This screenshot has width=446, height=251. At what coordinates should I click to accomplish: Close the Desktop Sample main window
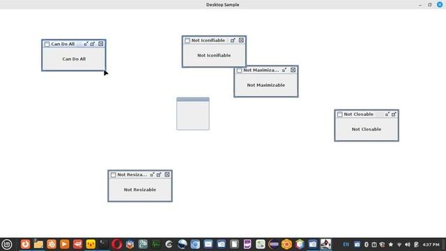(440, 5)
